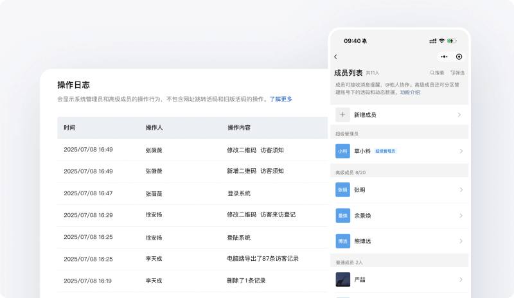Click 余景焕 avatar icon
Viewport: 514px width, 298px height.
(342, 215)
